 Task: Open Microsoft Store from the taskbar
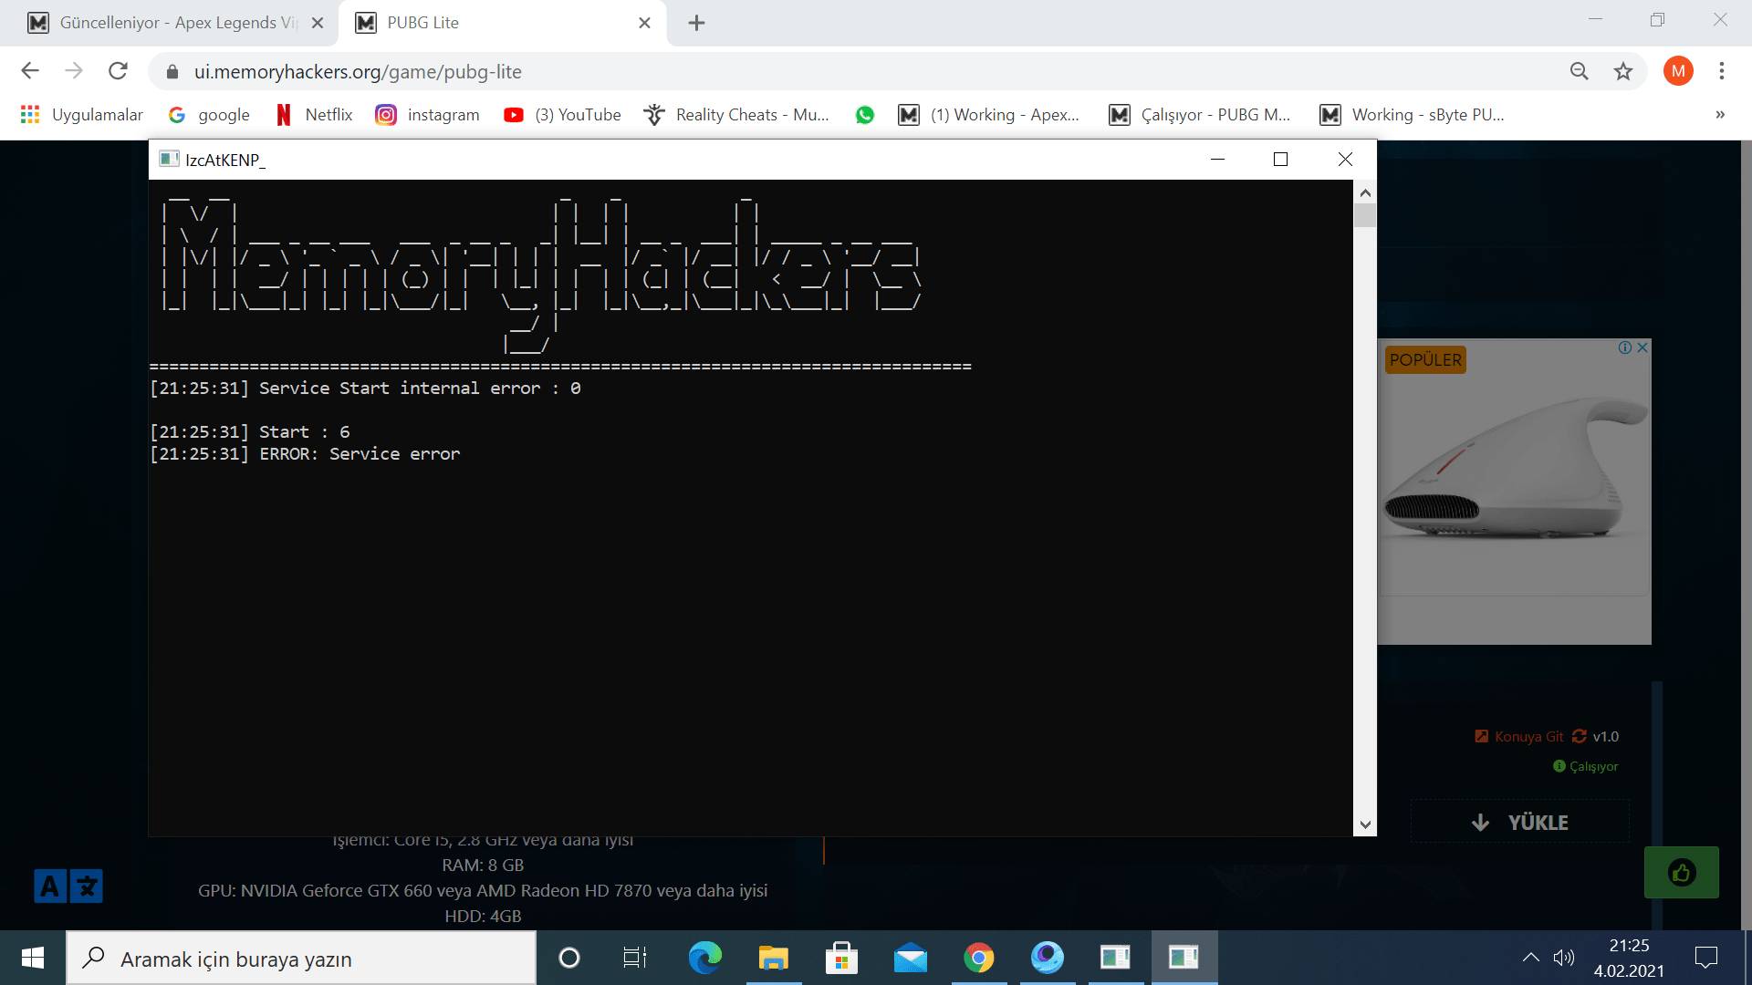click(x=841, y=958)
